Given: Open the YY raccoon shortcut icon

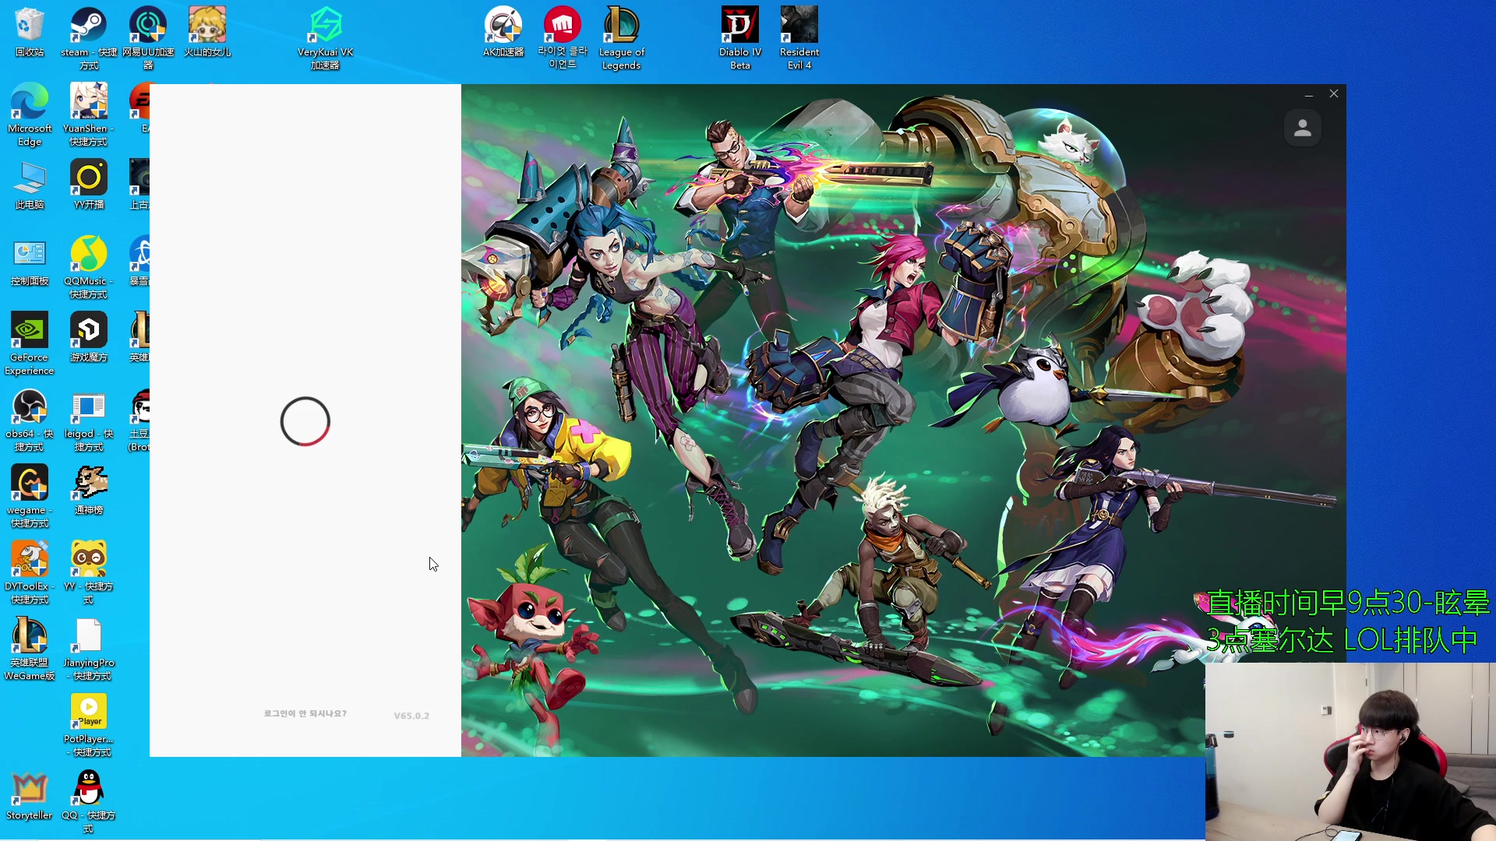Looking at the screenshot, I should [x=89, y=572].
